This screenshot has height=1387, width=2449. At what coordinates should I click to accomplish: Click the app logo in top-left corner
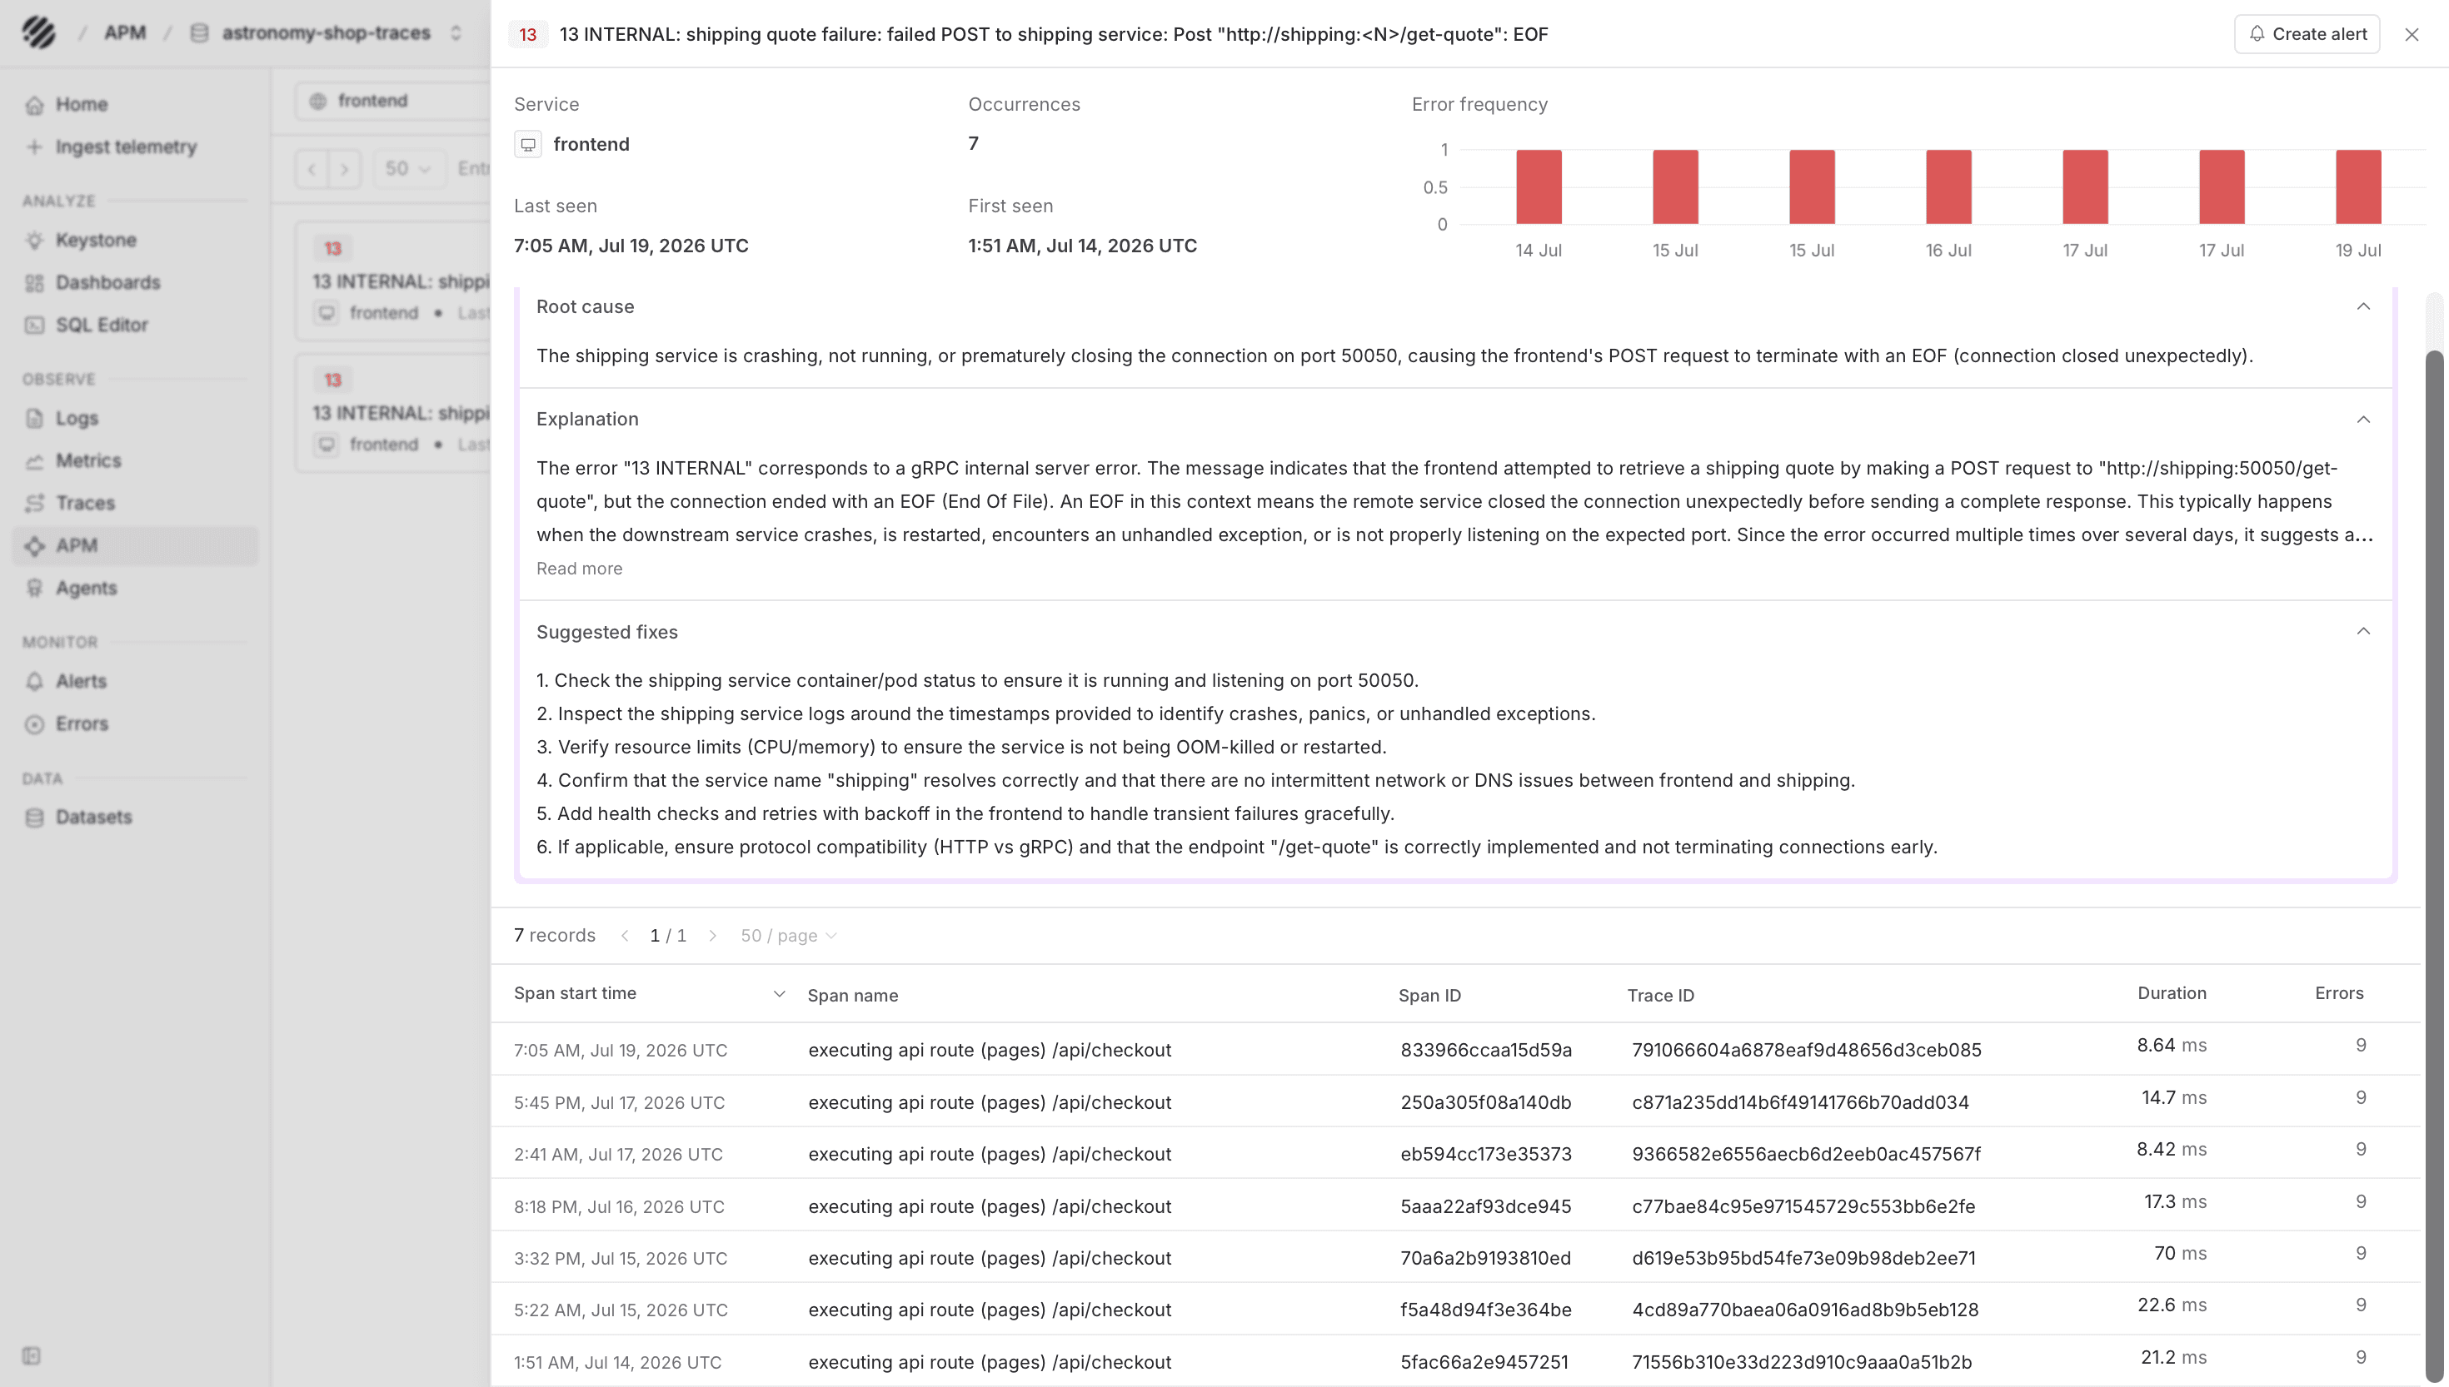(38, 32)
